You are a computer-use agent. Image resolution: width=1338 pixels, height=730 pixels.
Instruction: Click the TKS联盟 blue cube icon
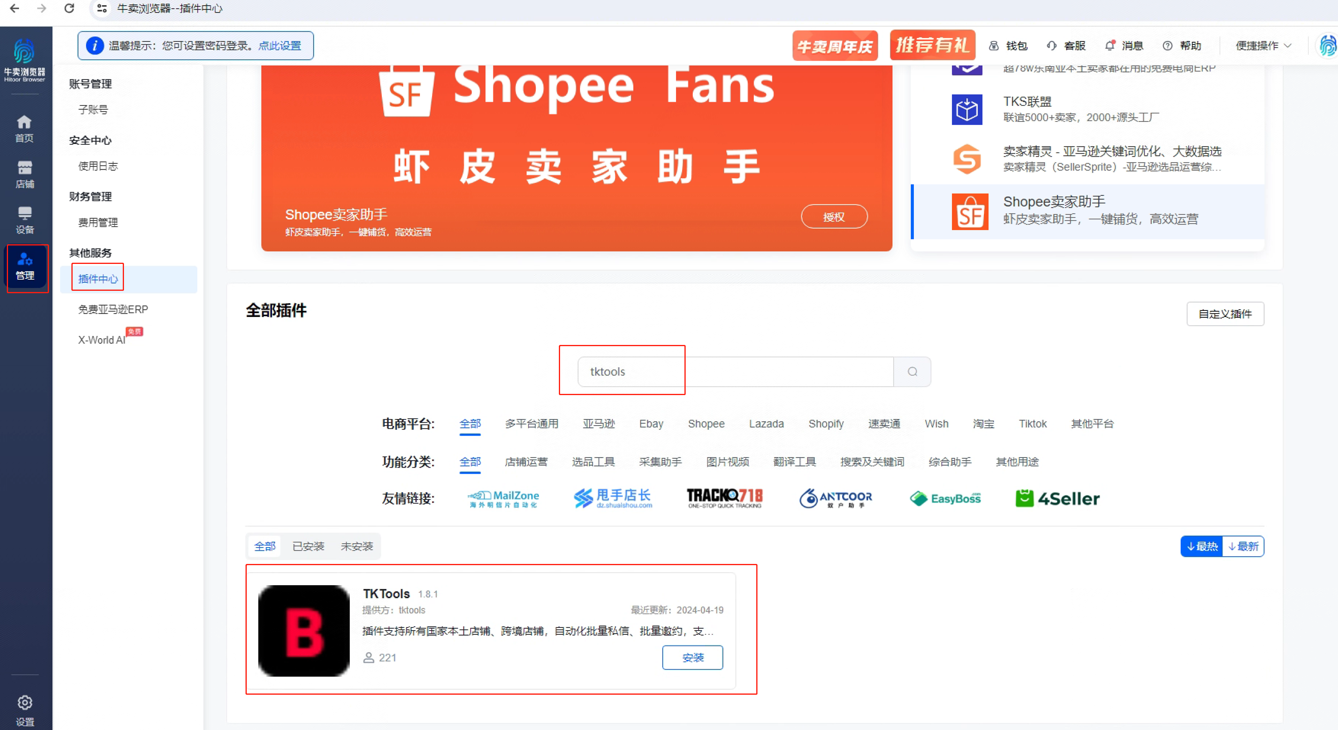(x=966, y=109)
